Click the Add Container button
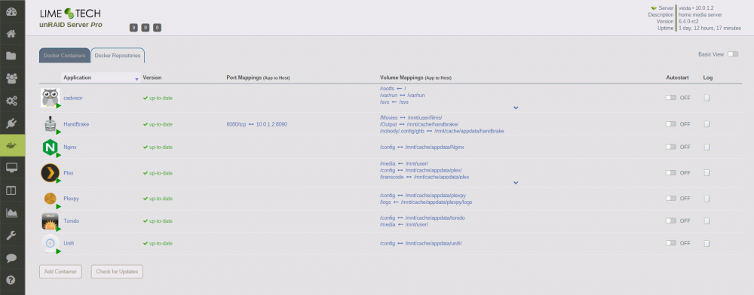Viewport: 754px width, 295px height. click(60, 272)
